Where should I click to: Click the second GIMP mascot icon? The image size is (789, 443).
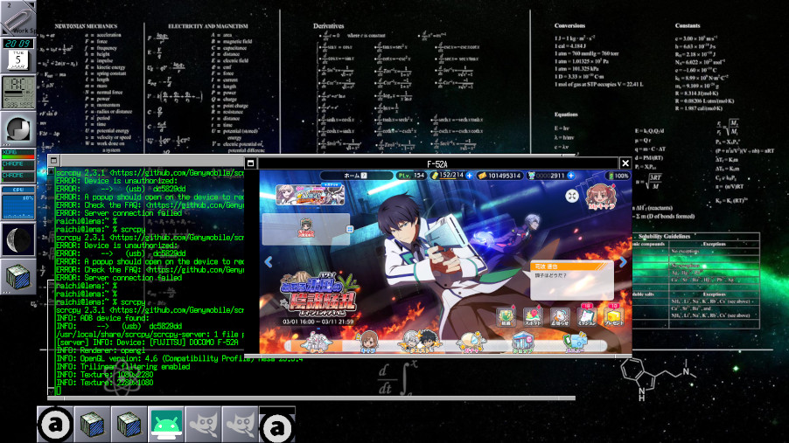click(x=241, y=425)
